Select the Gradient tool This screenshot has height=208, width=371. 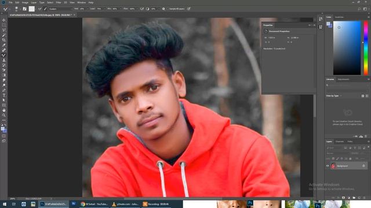point(4,75)
